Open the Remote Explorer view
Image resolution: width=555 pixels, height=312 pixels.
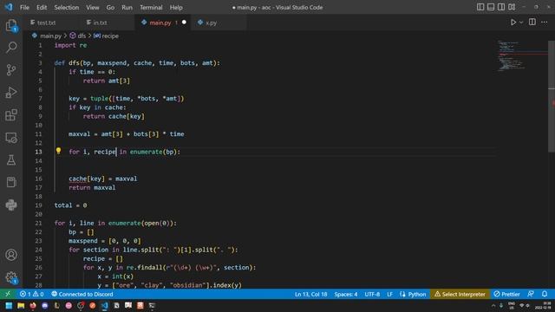11,138
